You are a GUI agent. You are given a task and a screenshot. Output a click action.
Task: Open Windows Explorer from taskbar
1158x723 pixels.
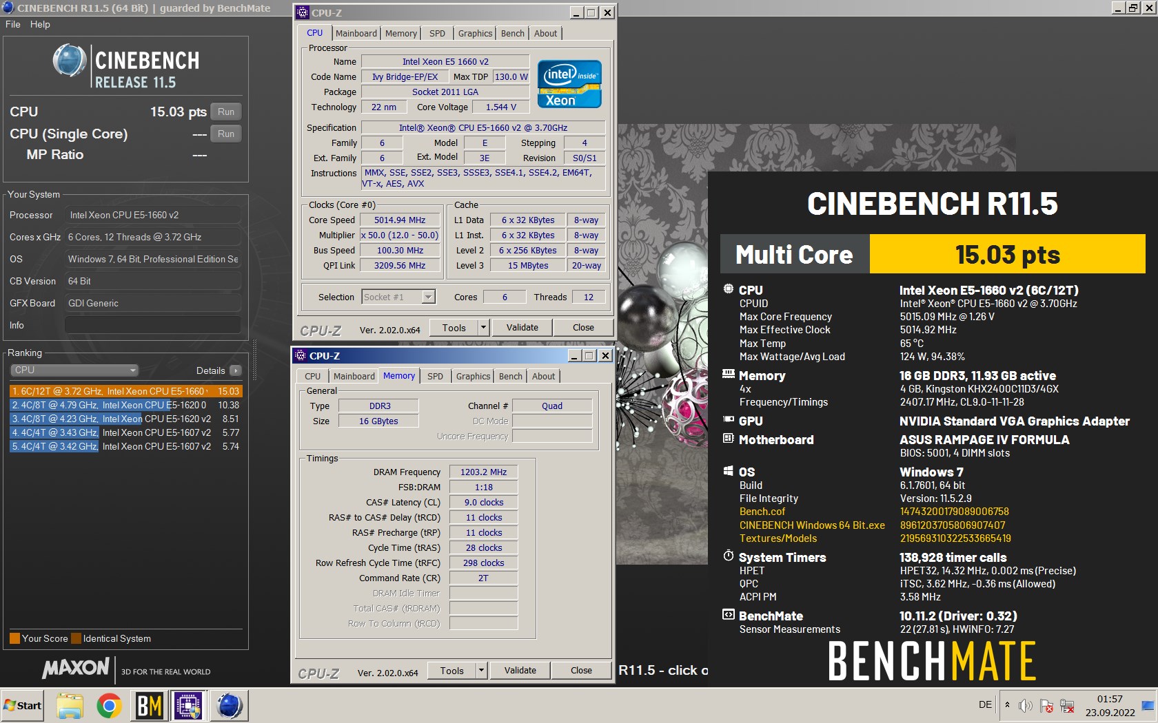click(x=70, y=706)
